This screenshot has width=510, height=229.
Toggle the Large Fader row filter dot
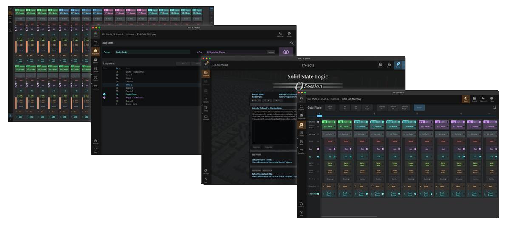coord(318,164)
